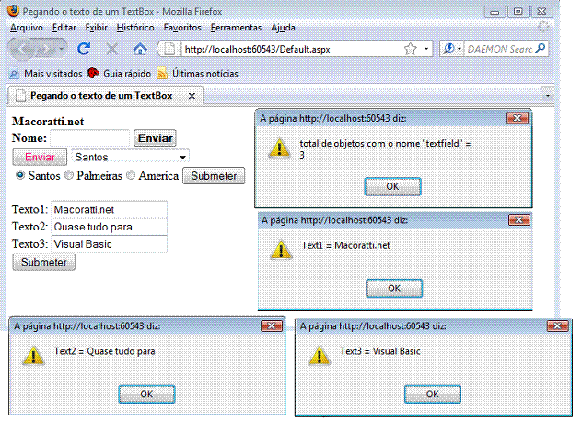This screenshot has width=582, height=425.
Task: Click OK in the 'total de objetos' alert
Action: (x=392, y=186)
